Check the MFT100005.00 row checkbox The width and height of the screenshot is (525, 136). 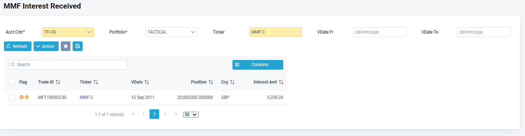pos(11,97)
